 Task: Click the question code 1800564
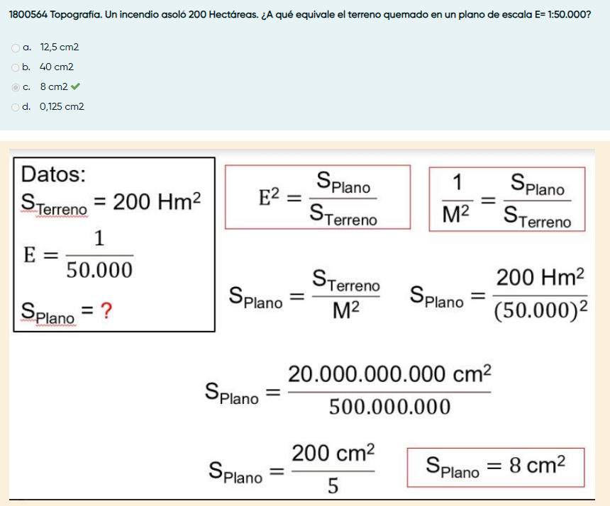pyautogui.click(x=28, y=14)
